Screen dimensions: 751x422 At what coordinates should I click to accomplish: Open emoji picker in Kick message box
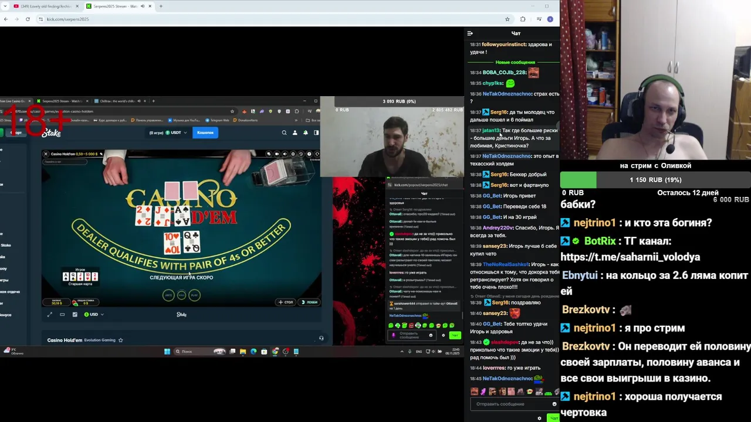(x=554, y=404)
